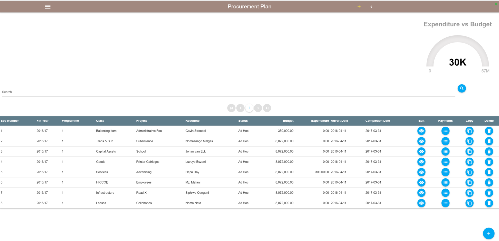Viewport: 499px width, 241px height.
Task: View the Advertising row via eye icon
Action: click(421, 172)
